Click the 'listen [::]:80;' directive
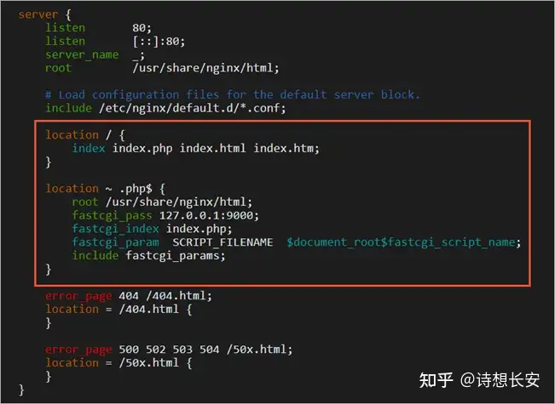555x404 pixels. (115, 41)
